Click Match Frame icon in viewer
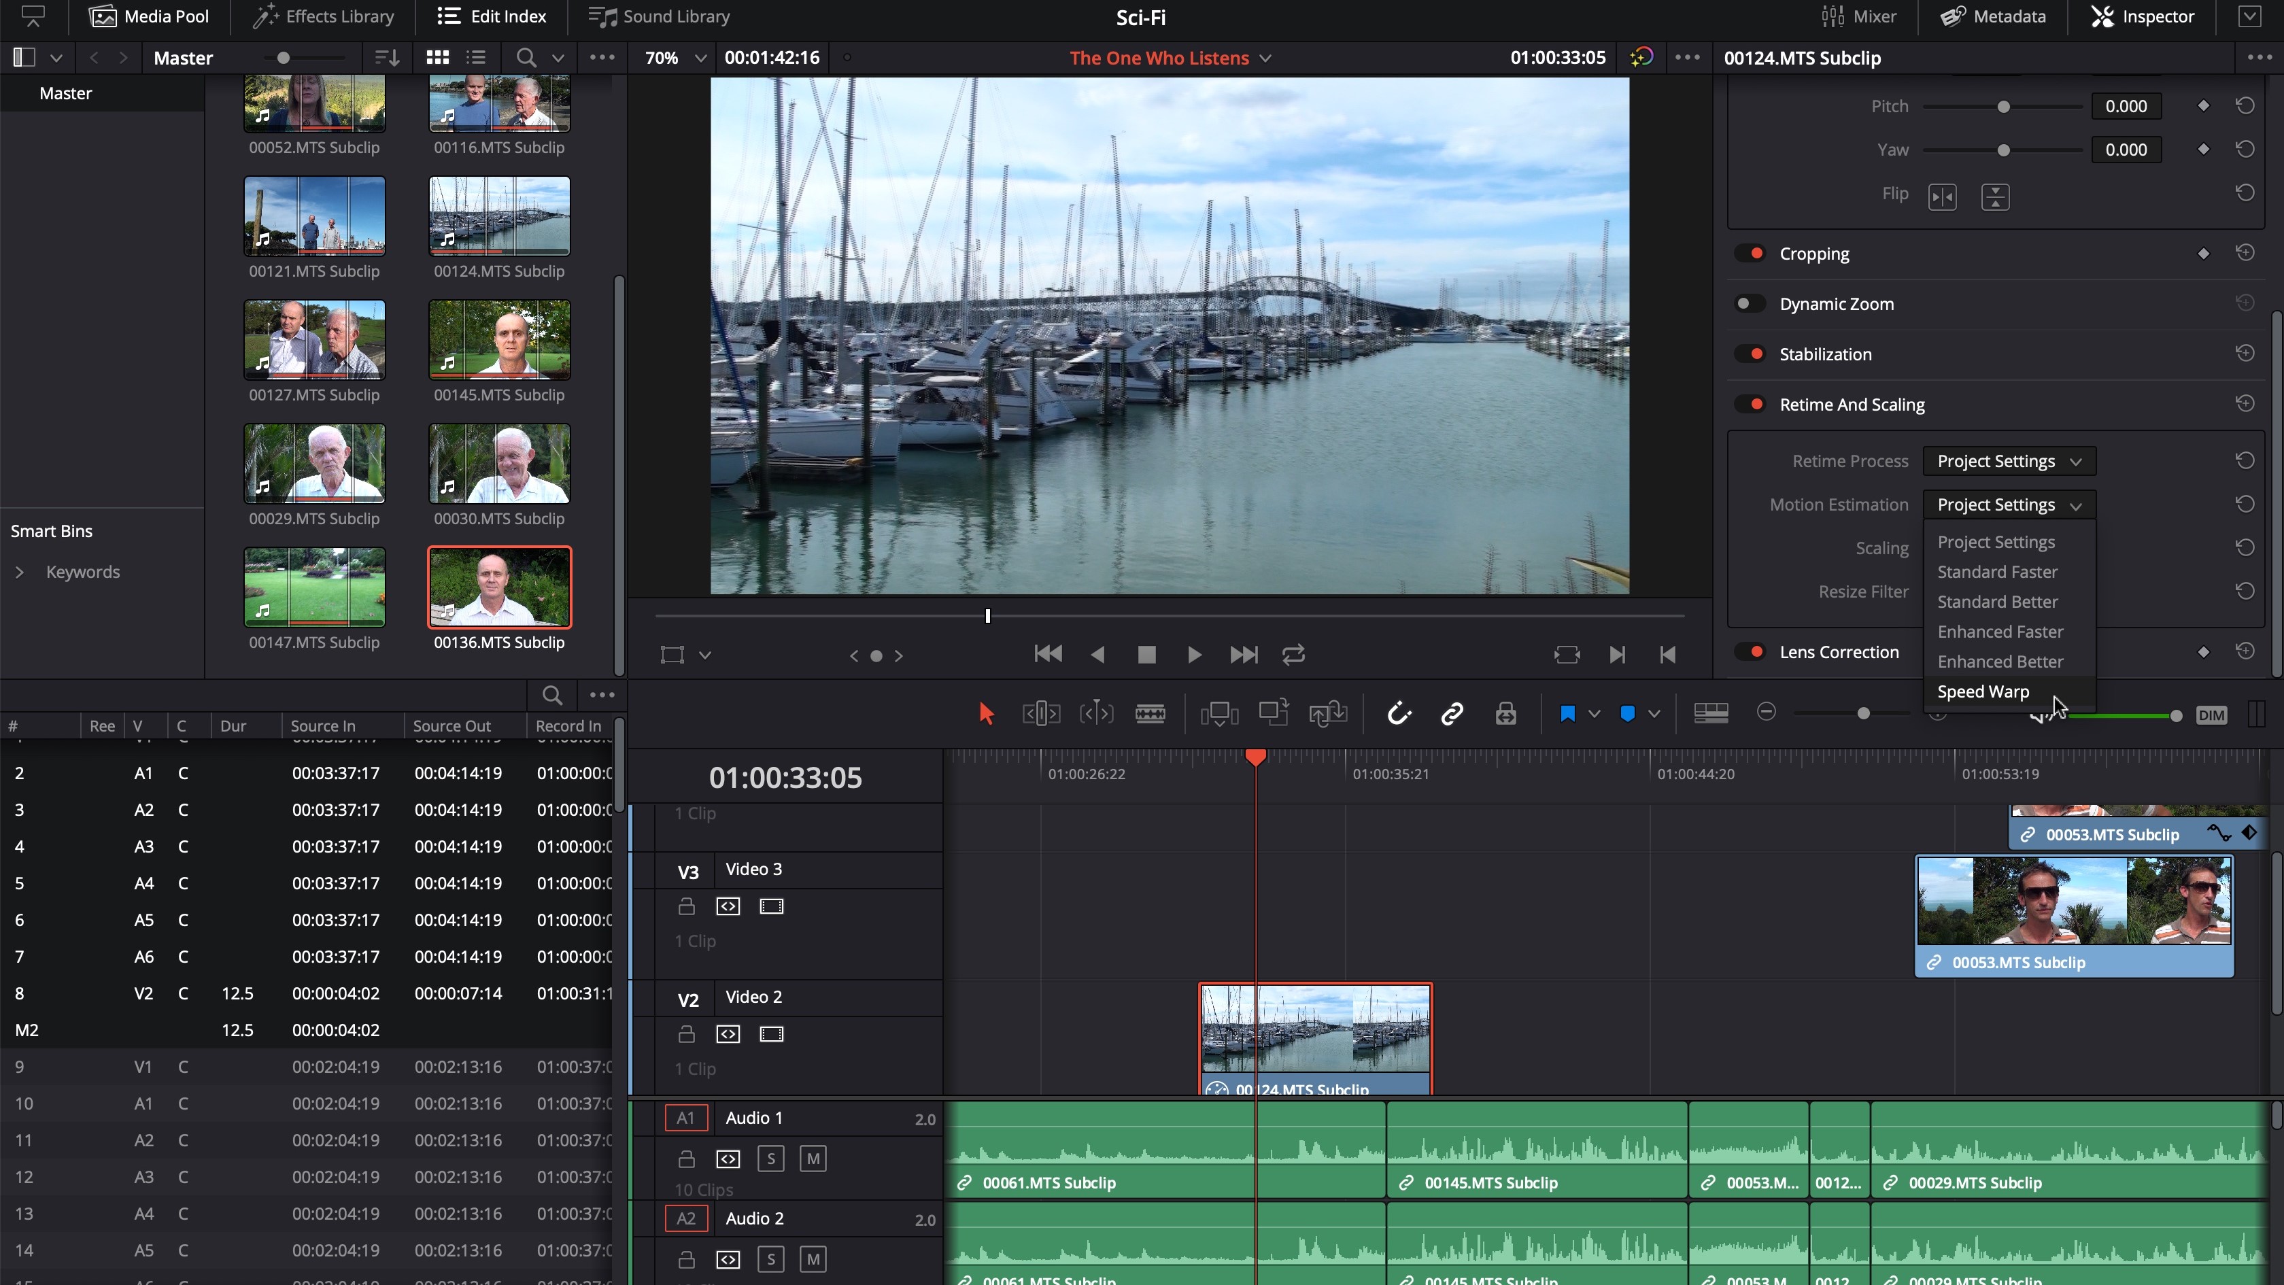The image size is (2284, 1285). pyautogui.click(x=1567, y=655)
